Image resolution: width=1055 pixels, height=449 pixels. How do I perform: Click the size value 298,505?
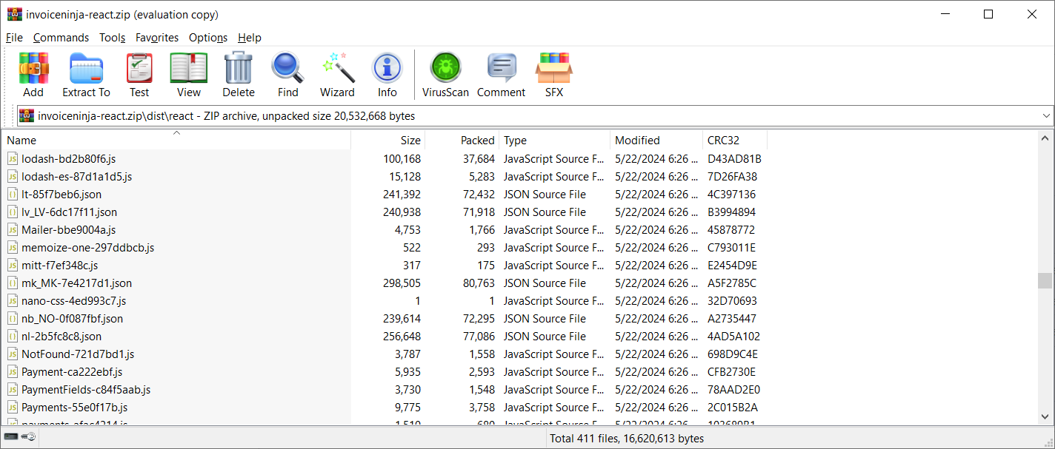402,283
